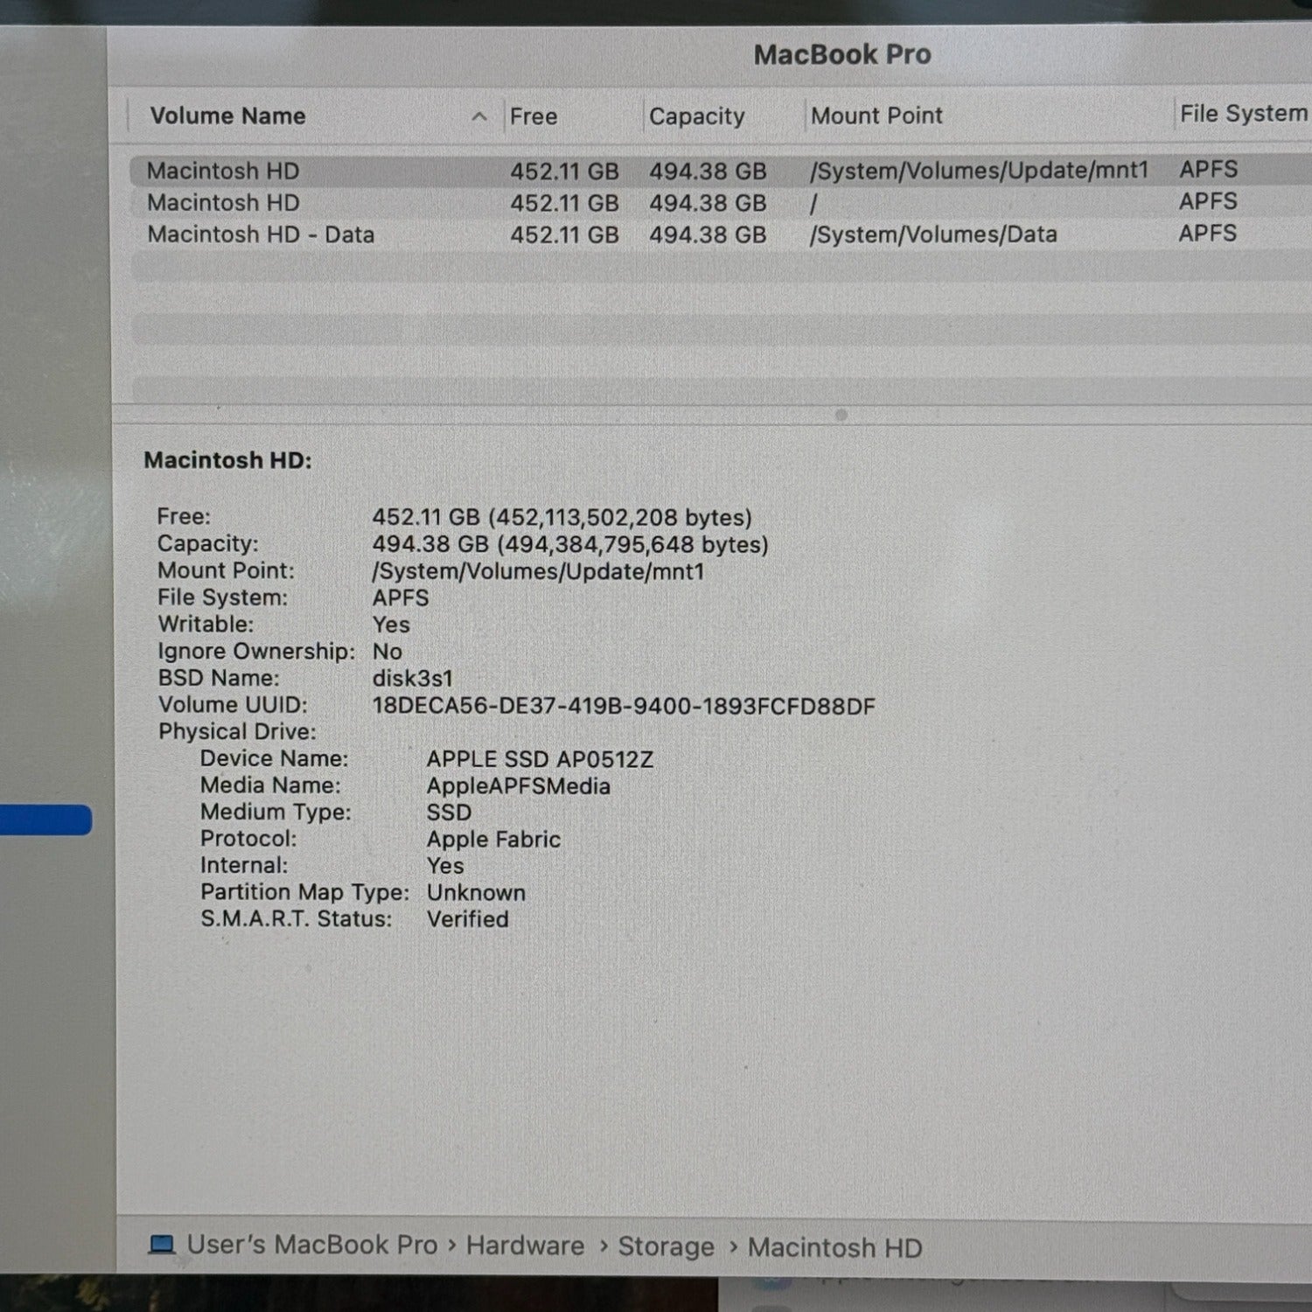Sort by the File System column header
The height and width of the screenshot is (1312, 1312).
click(x=1243, y=114)
